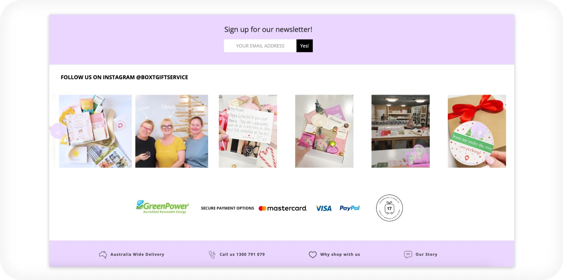Click the circular 17 years badge
The width and height of the screenshot is (563, 280).
[389, 208]
